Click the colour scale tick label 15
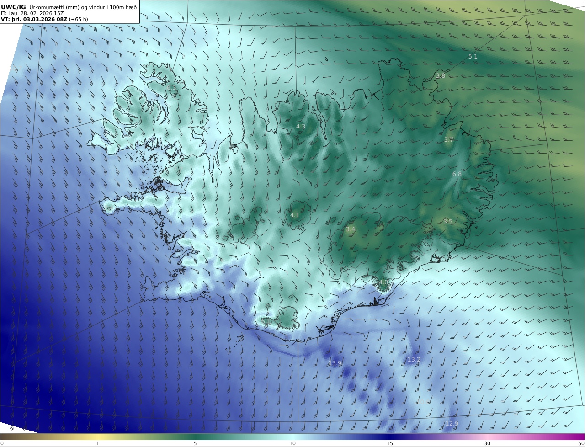Image resolution: width=585 pixels, height=447 pixels. tap(390, 443)
